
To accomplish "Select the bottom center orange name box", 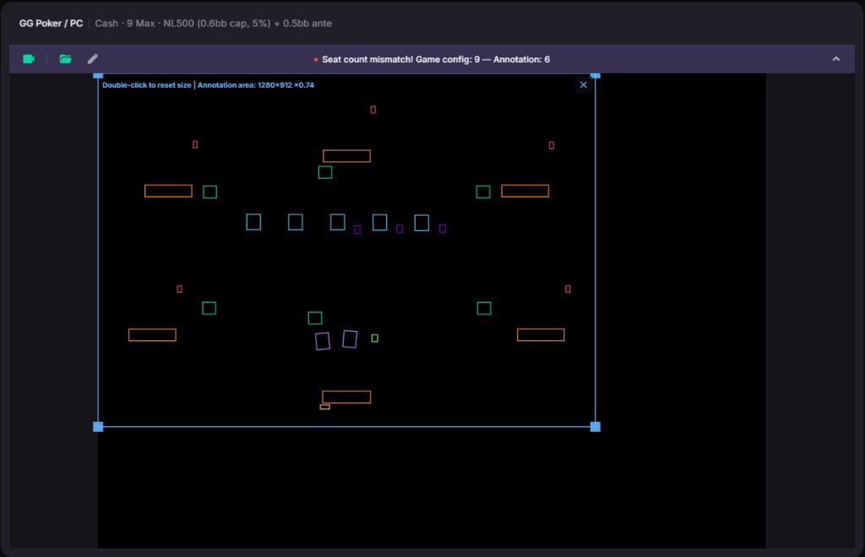I will [346, 397].
